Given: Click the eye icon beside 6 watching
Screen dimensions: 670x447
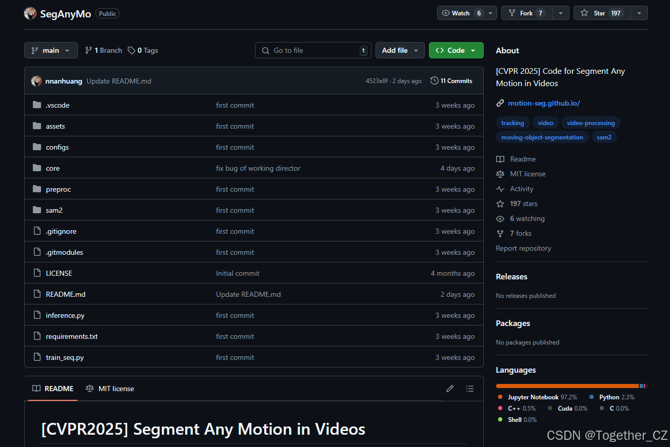Looking at the screenshot, I should [500, 219].
